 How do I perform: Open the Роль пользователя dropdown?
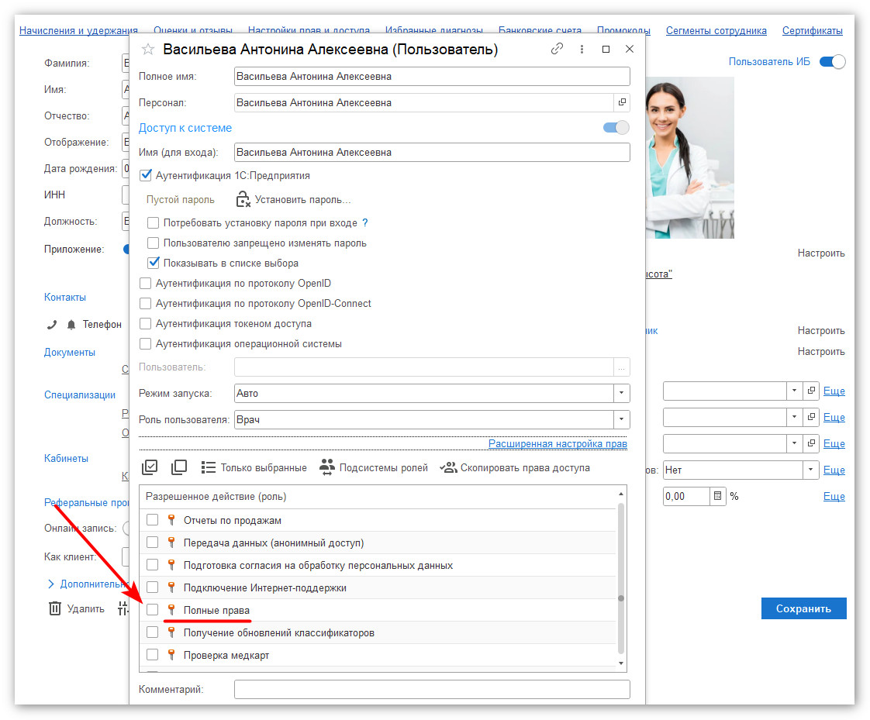[x=621, y=420]
